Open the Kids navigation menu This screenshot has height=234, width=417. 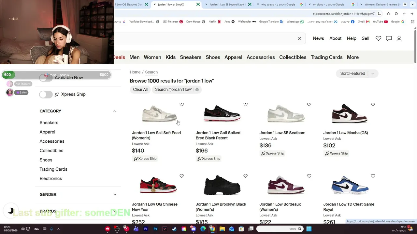(x=170, y=57)
